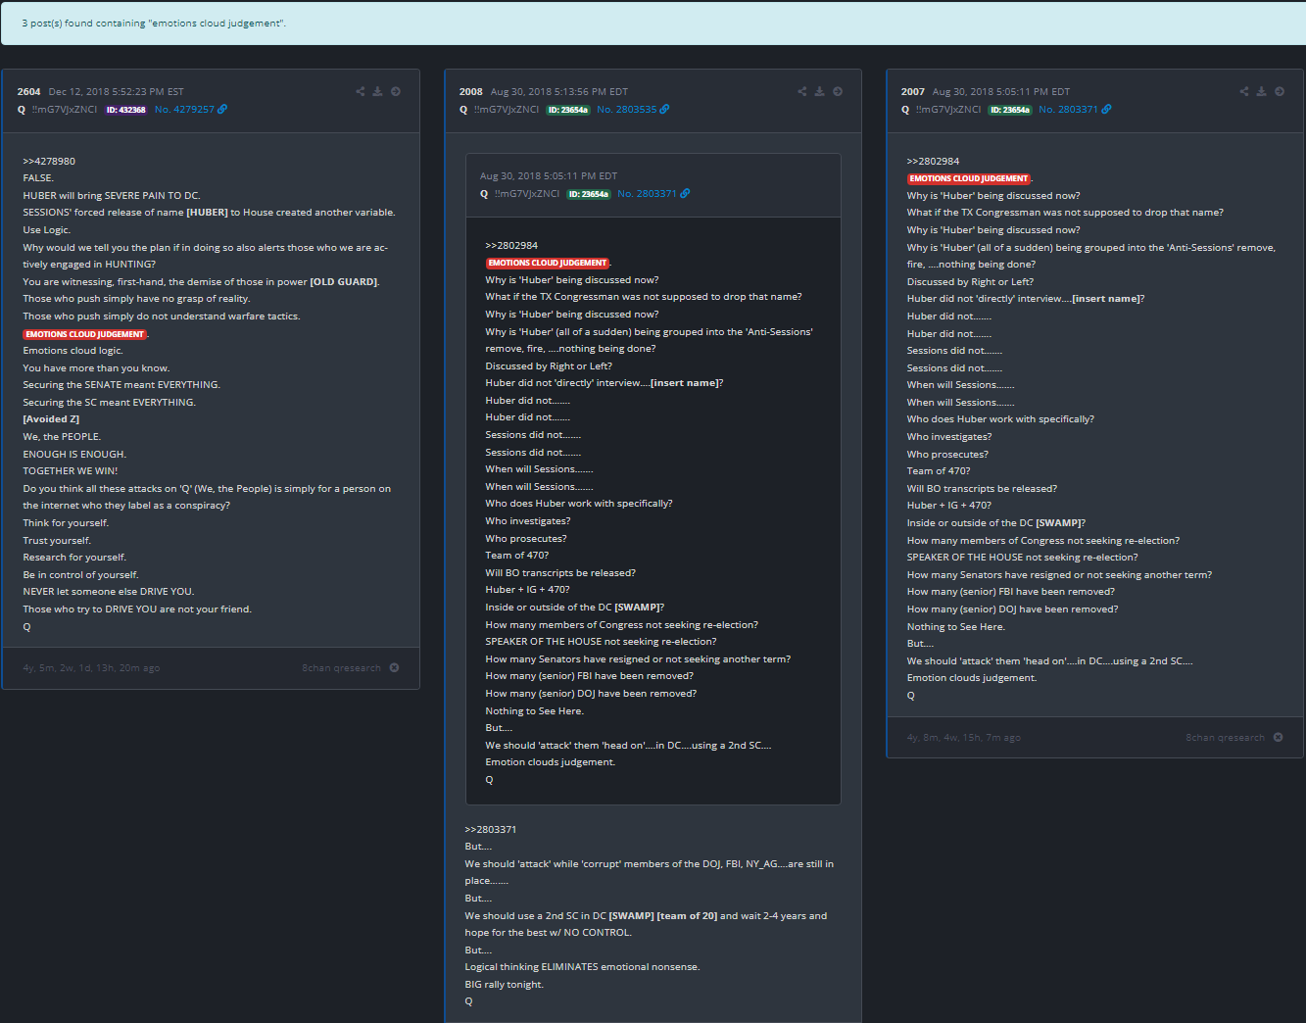Open post link No. 2803371 in post 2007 header

tap(1069, 109)
